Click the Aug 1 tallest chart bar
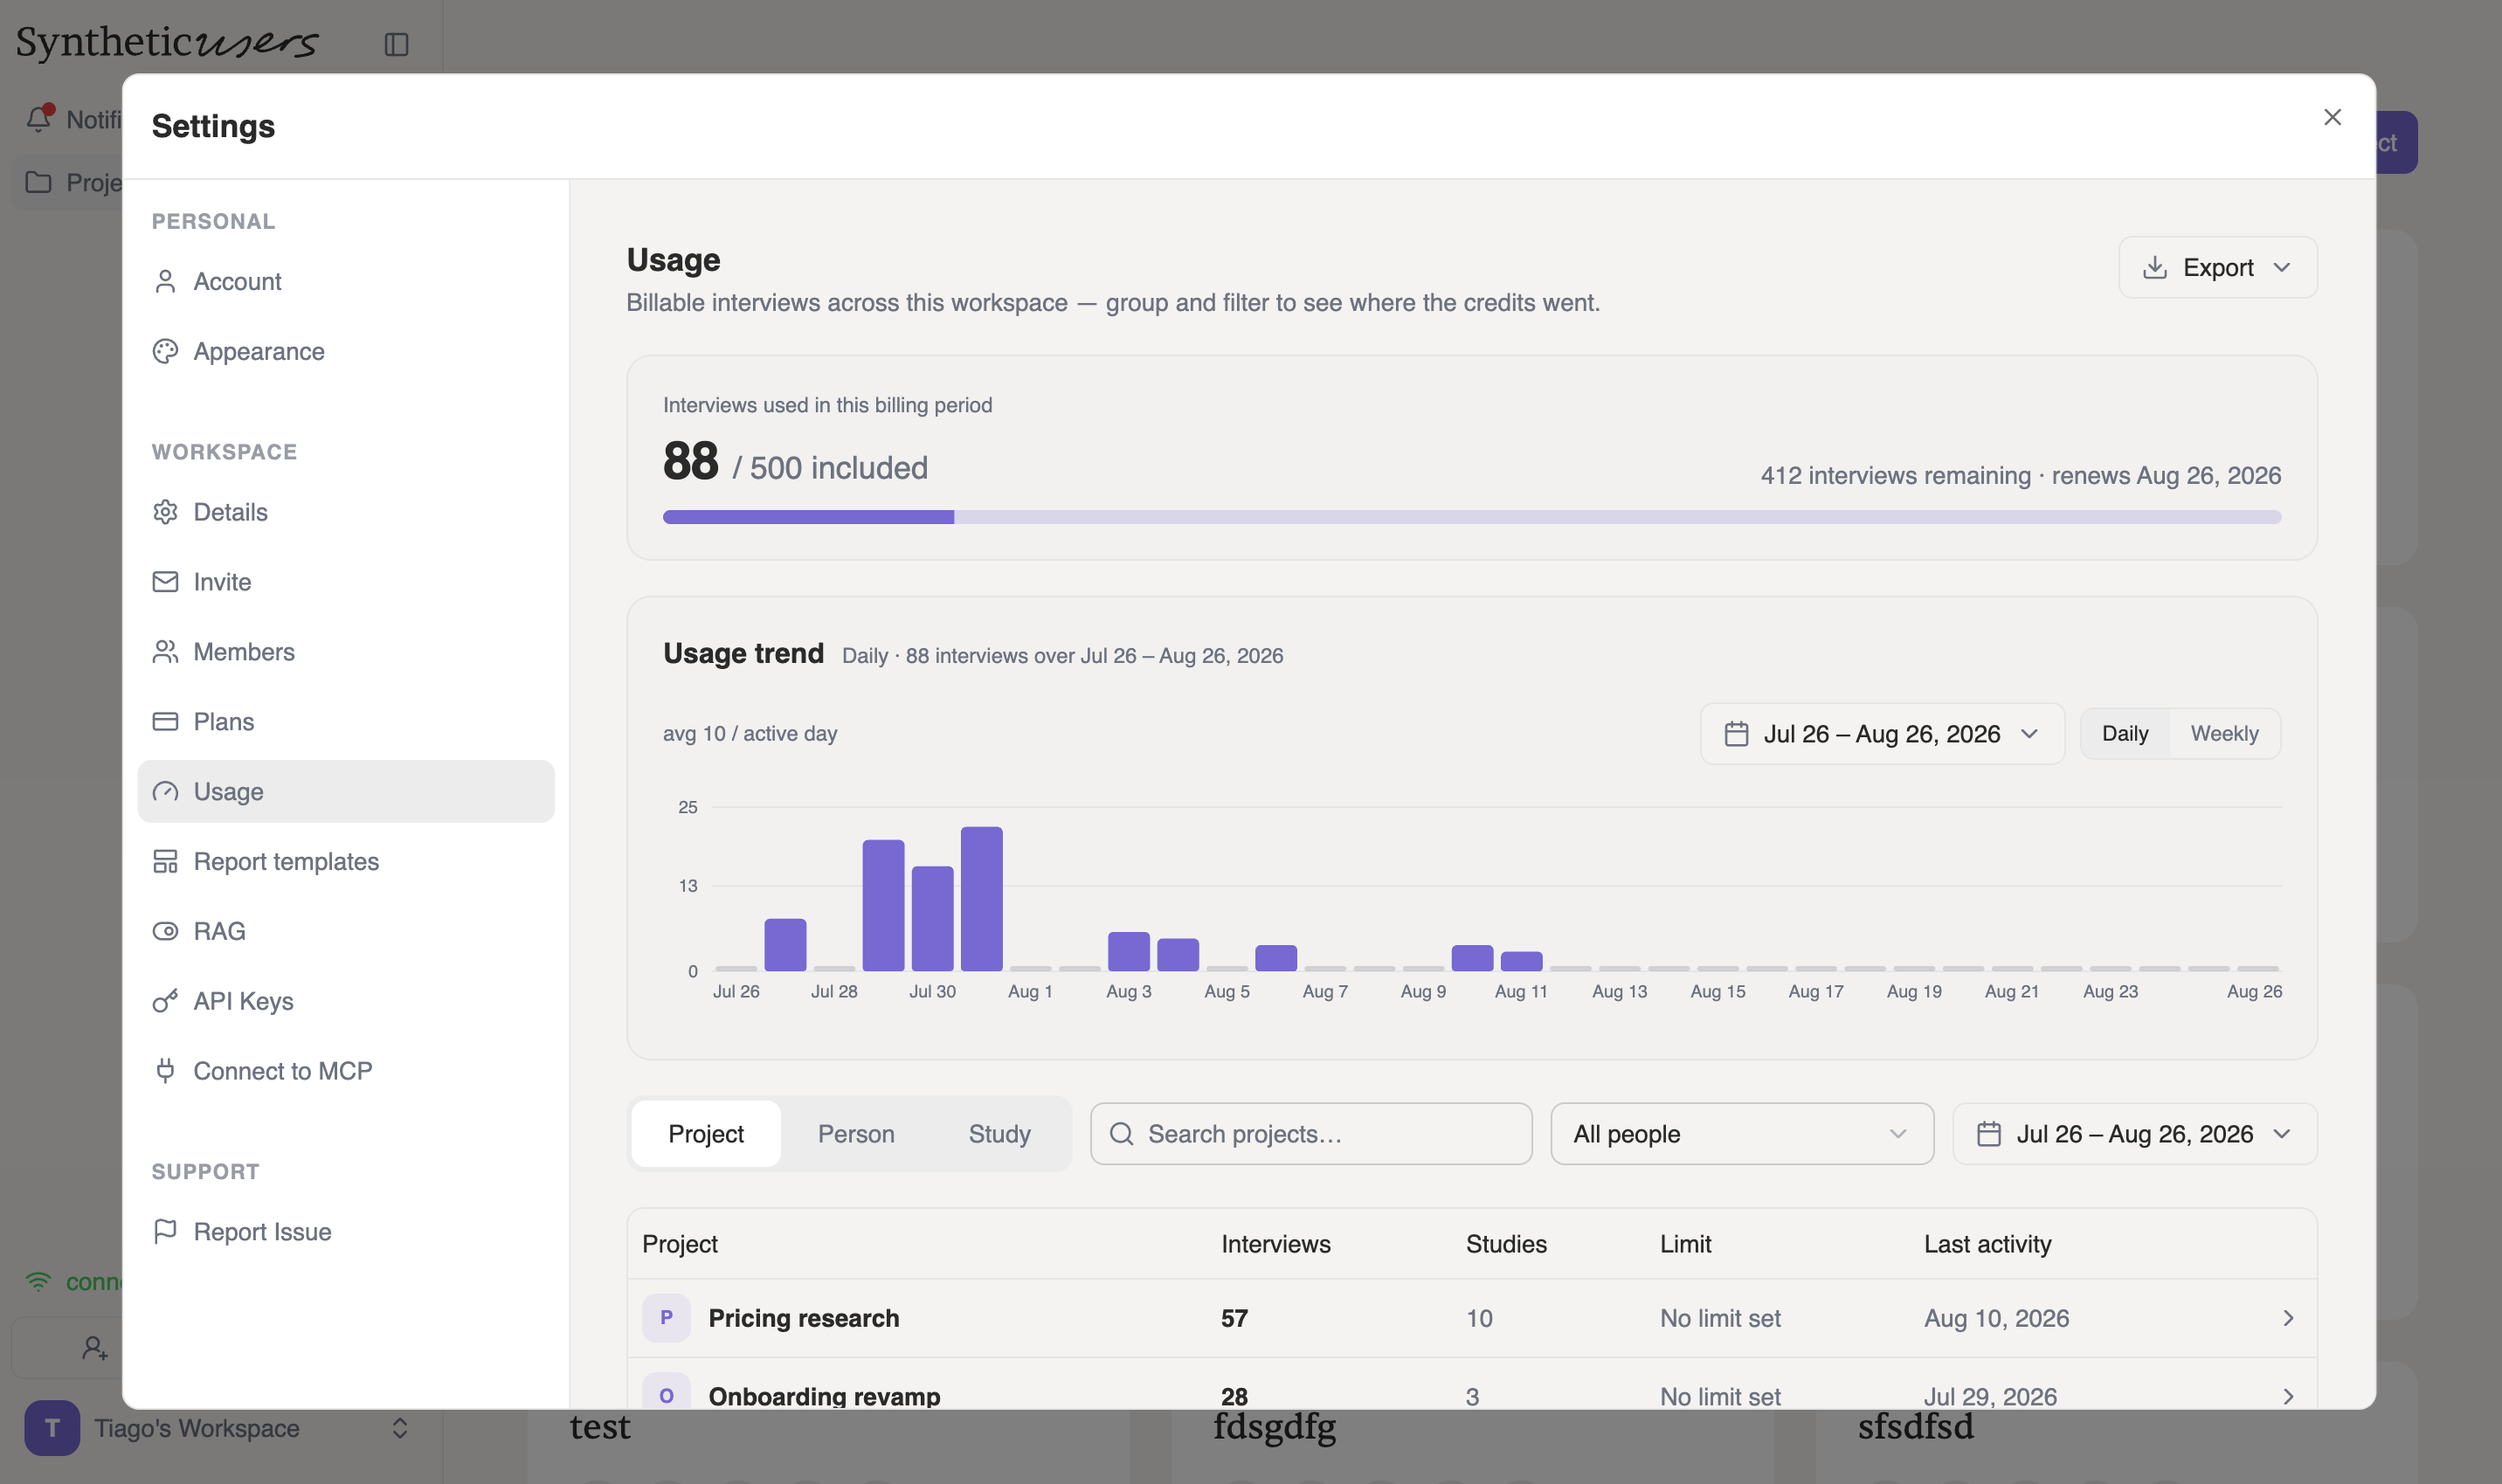The image size is (2502, 1484). 981,899
